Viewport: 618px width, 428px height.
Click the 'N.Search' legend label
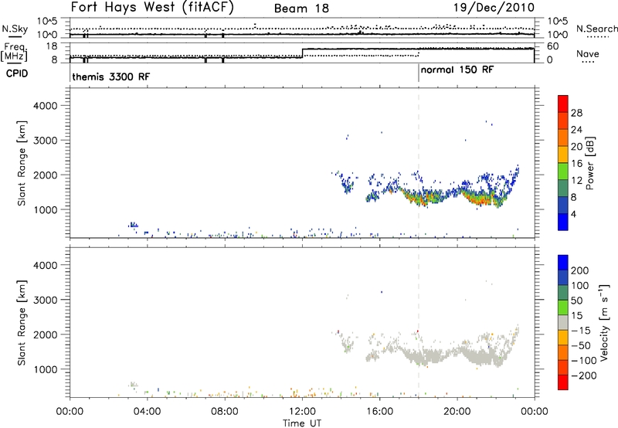tap(596, 29)
